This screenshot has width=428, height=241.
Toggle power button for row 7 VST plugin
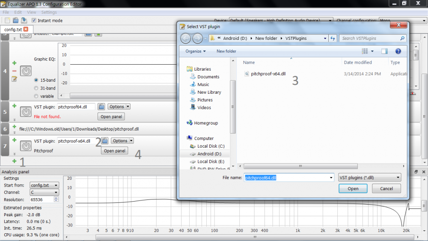pos(26,146)
